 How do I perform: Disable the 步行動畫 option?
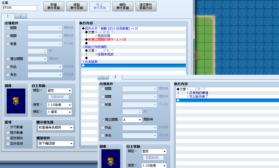click(x=8, y=127)
